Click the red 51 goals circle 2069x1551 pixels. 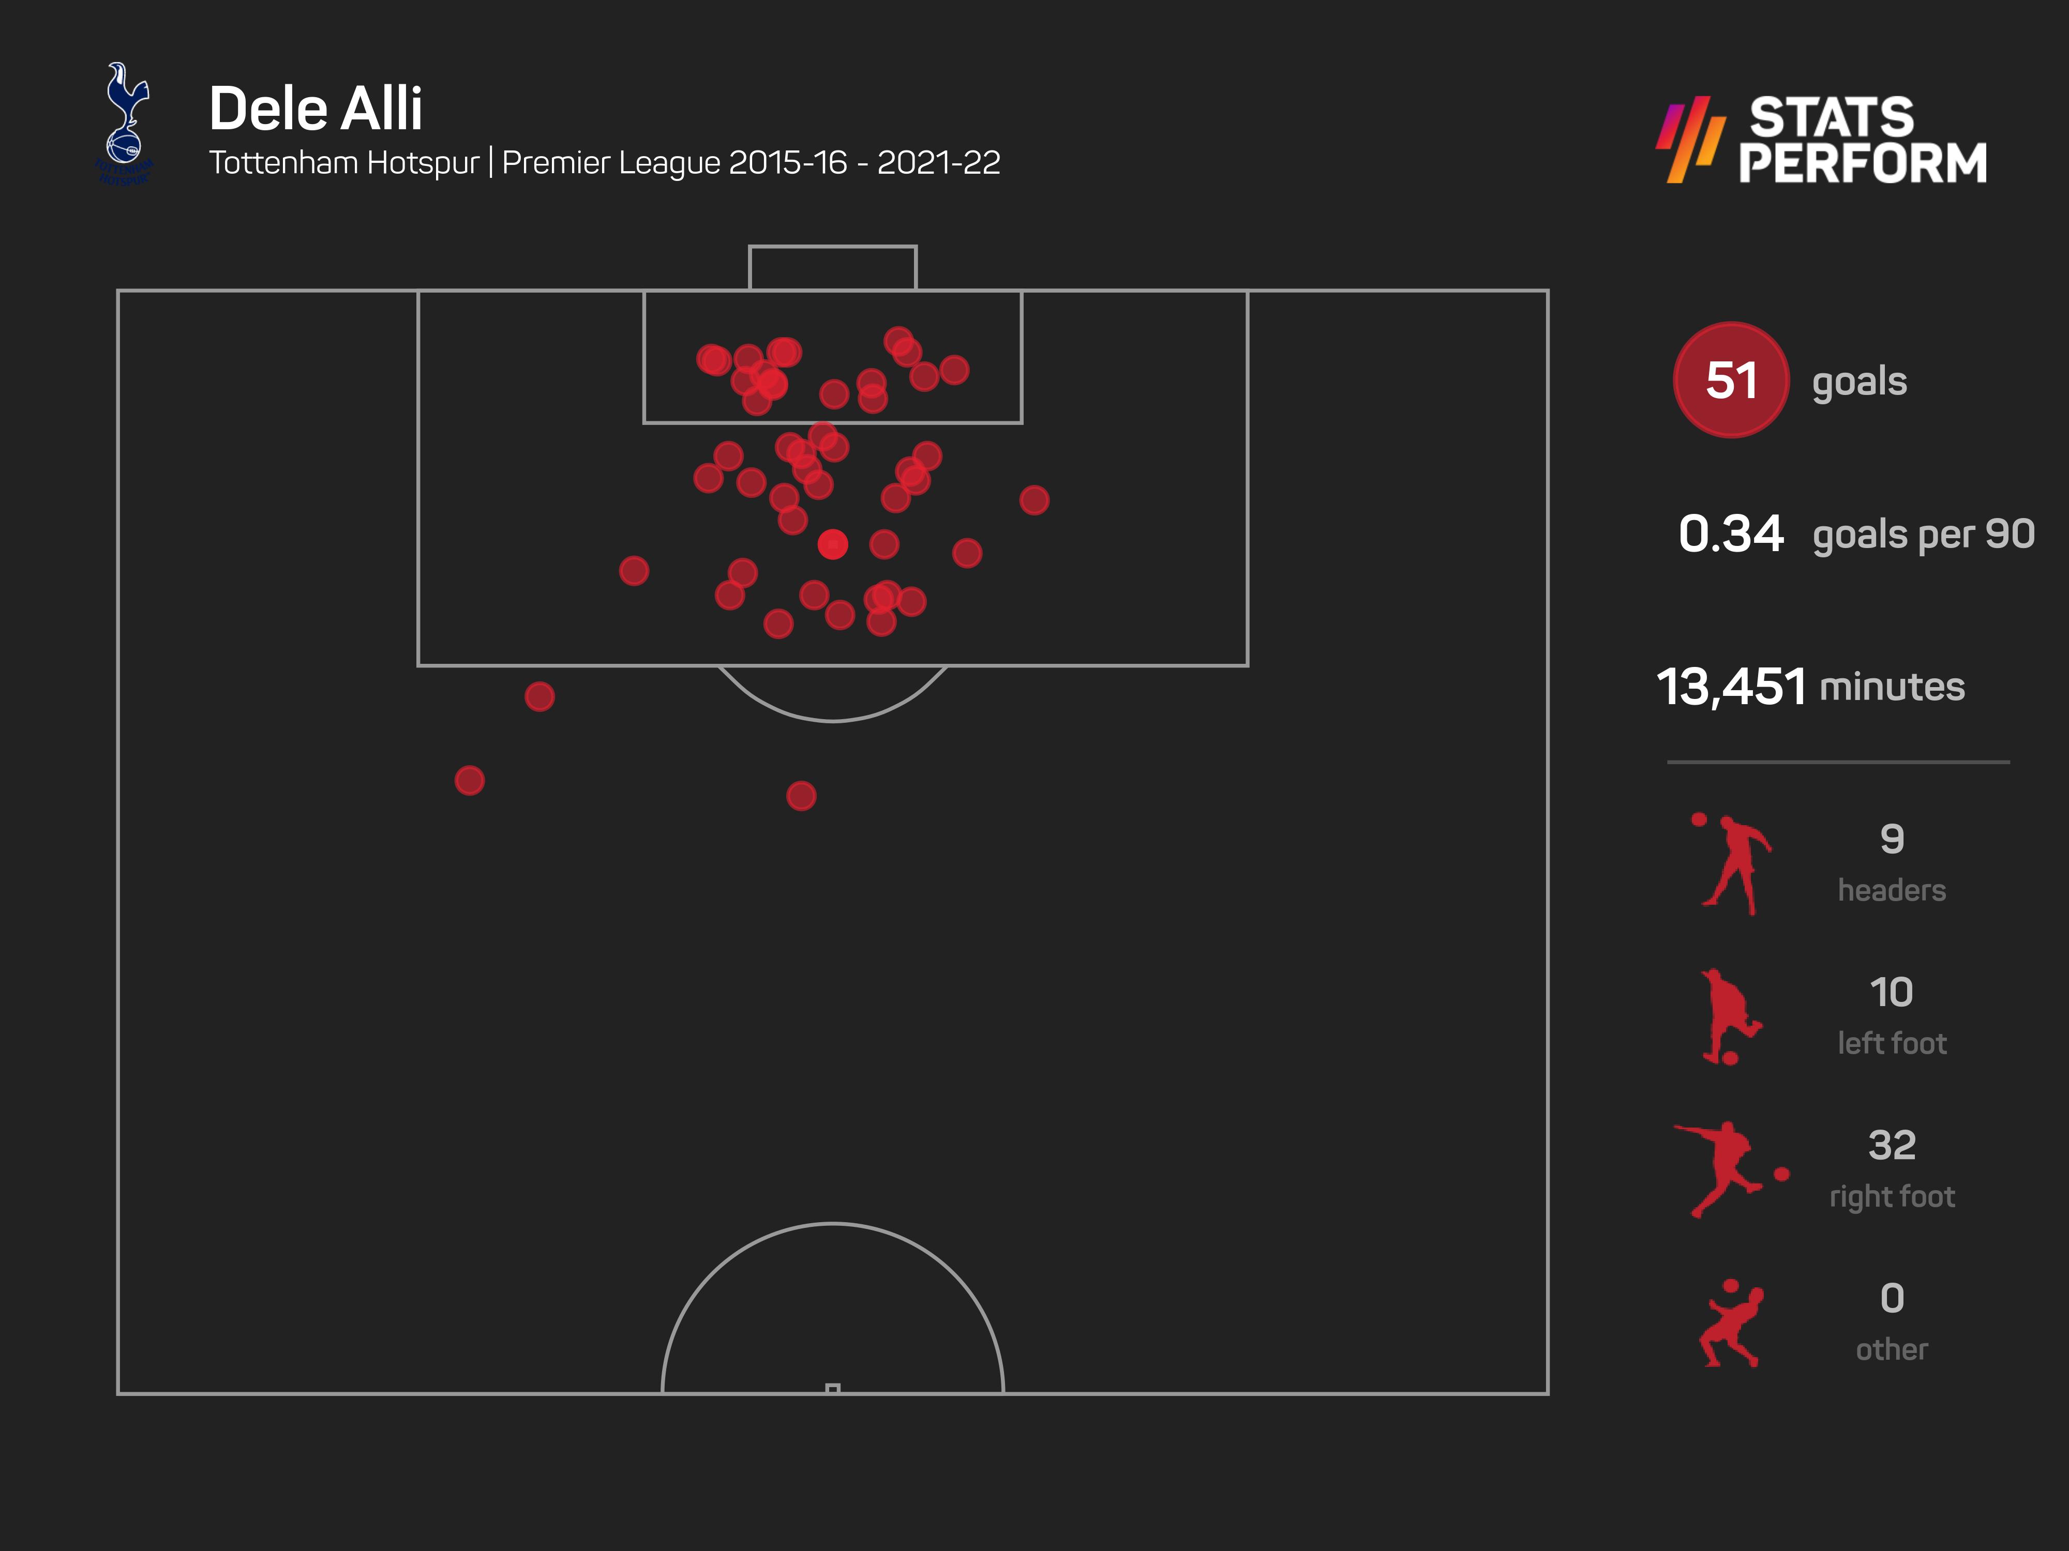(1731, 379)
